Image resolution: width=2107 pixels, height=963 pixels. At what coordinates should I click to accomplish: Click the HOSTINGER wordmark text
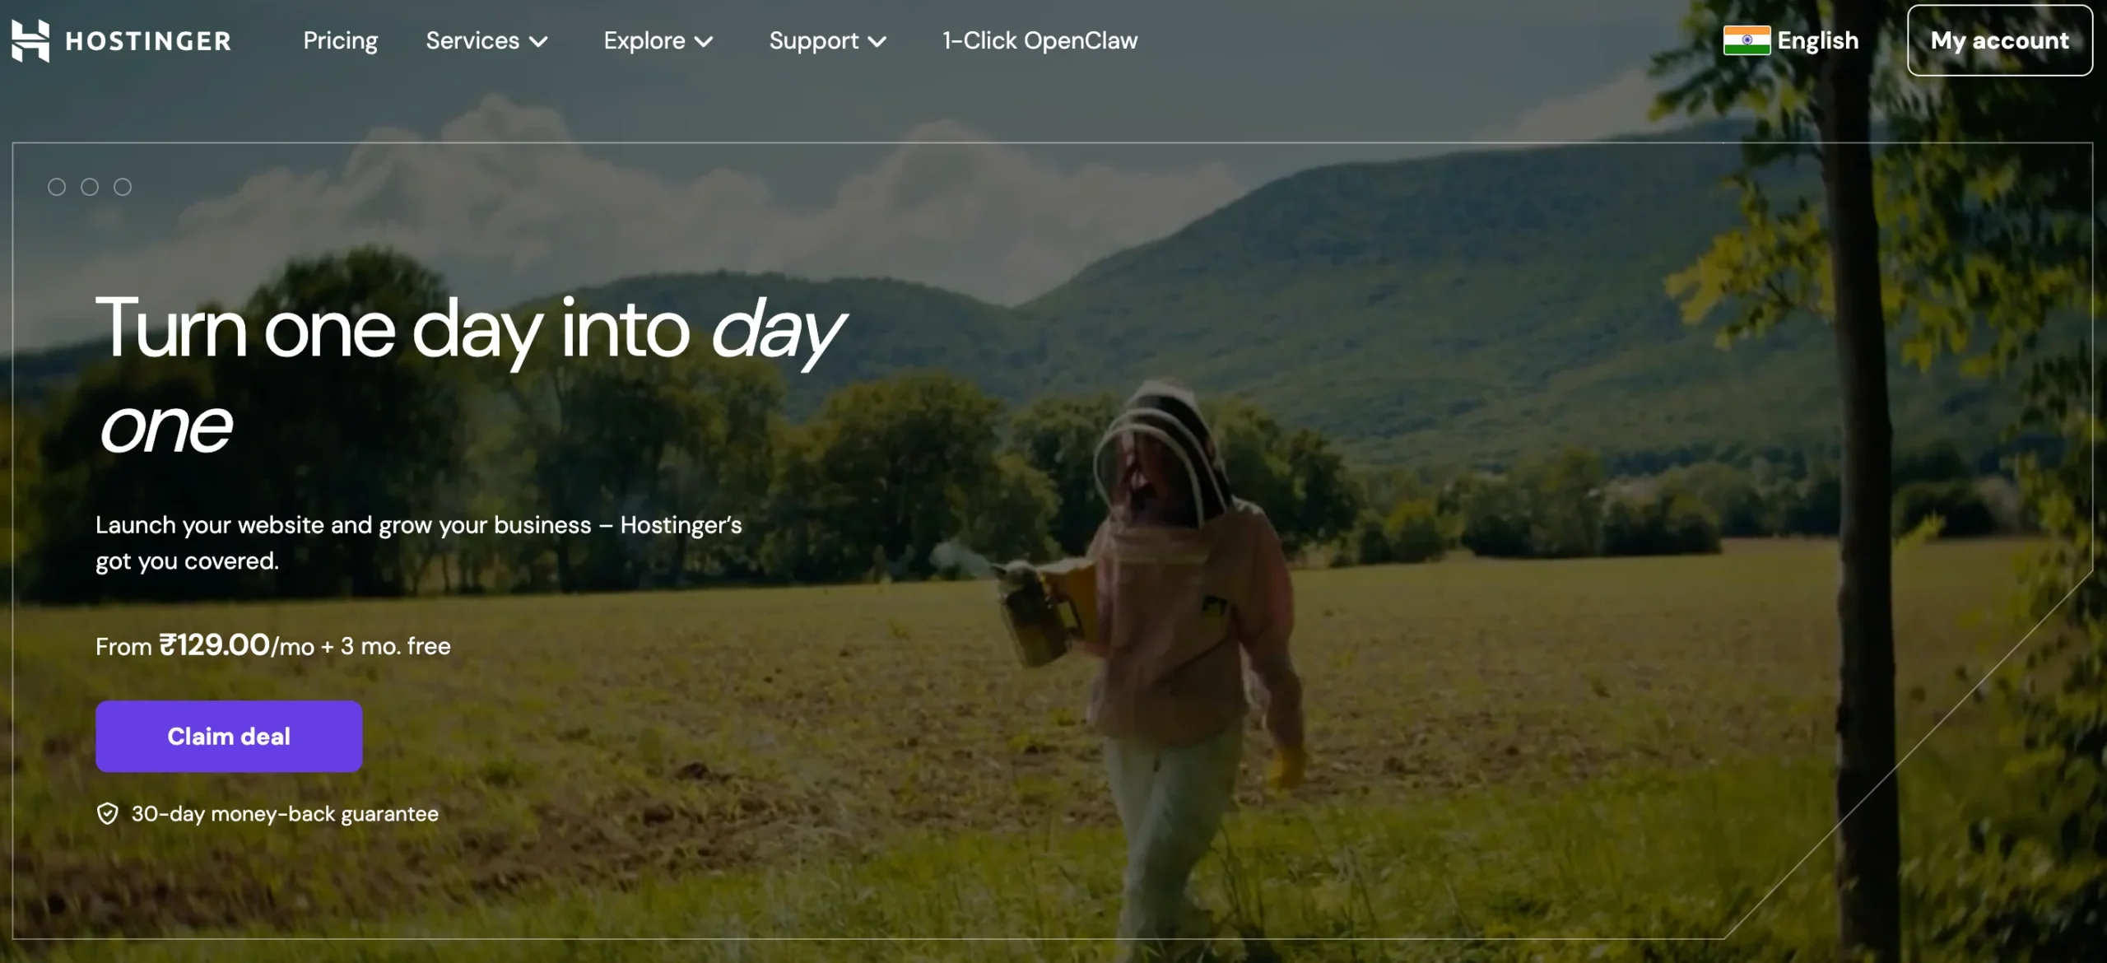148,41
